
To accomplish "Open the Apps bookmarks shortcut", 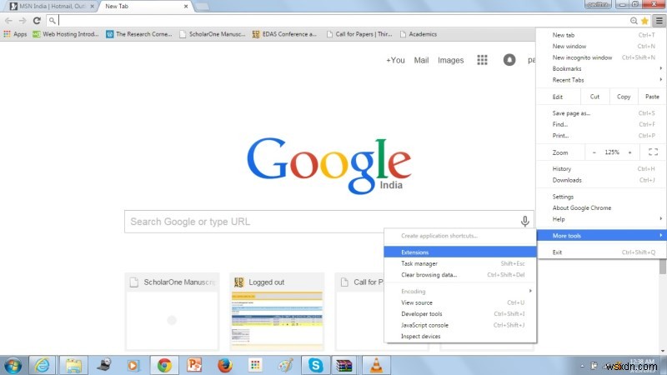I will [x=15, y=34].
